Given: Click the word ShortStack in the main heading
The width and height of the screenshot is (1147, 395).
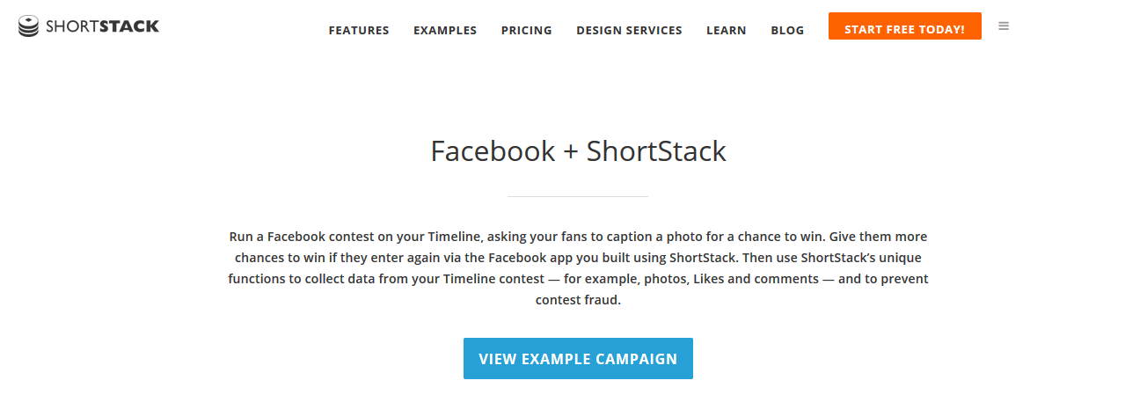Looking at the screenshot, I should (x=656, y=151).
